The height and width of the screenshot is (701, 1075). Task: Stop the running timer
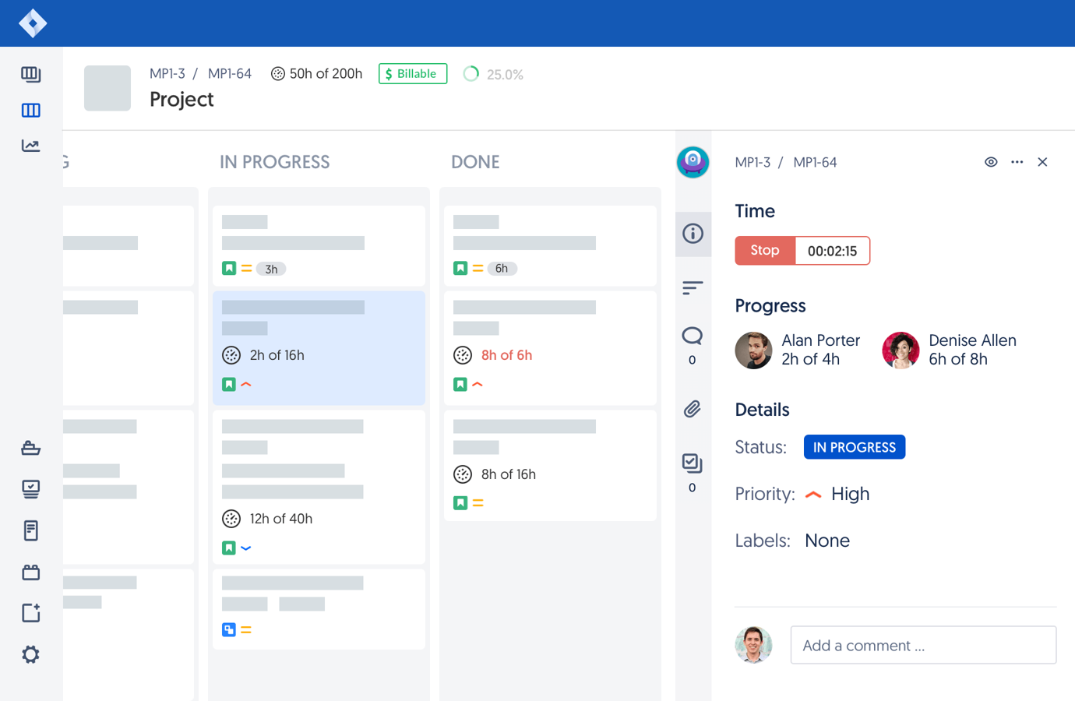pos(765,251)
